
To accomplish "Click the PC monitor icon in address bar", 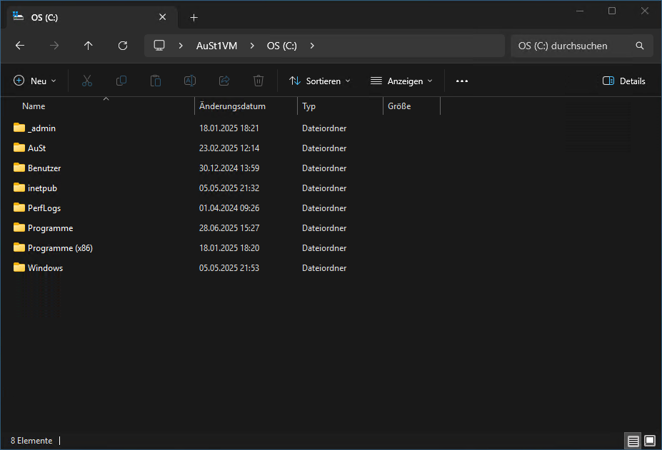I will point(159,46).
